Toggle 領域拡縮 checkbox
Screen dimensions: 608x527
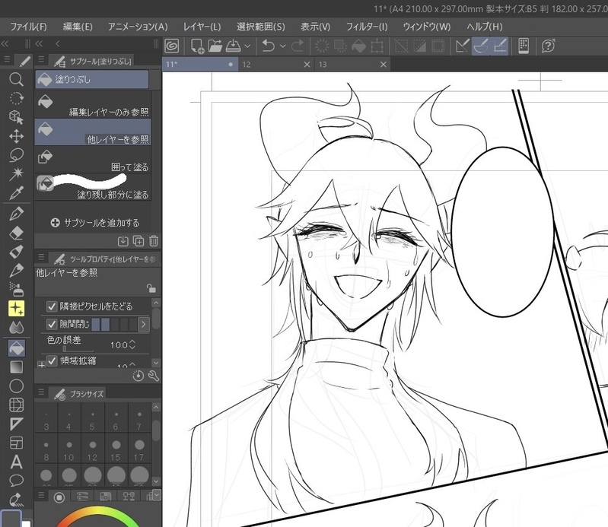click(52, 360)
